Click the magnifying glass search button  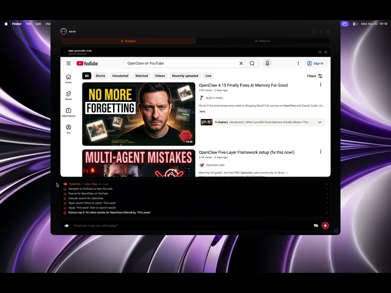(252, 63)
